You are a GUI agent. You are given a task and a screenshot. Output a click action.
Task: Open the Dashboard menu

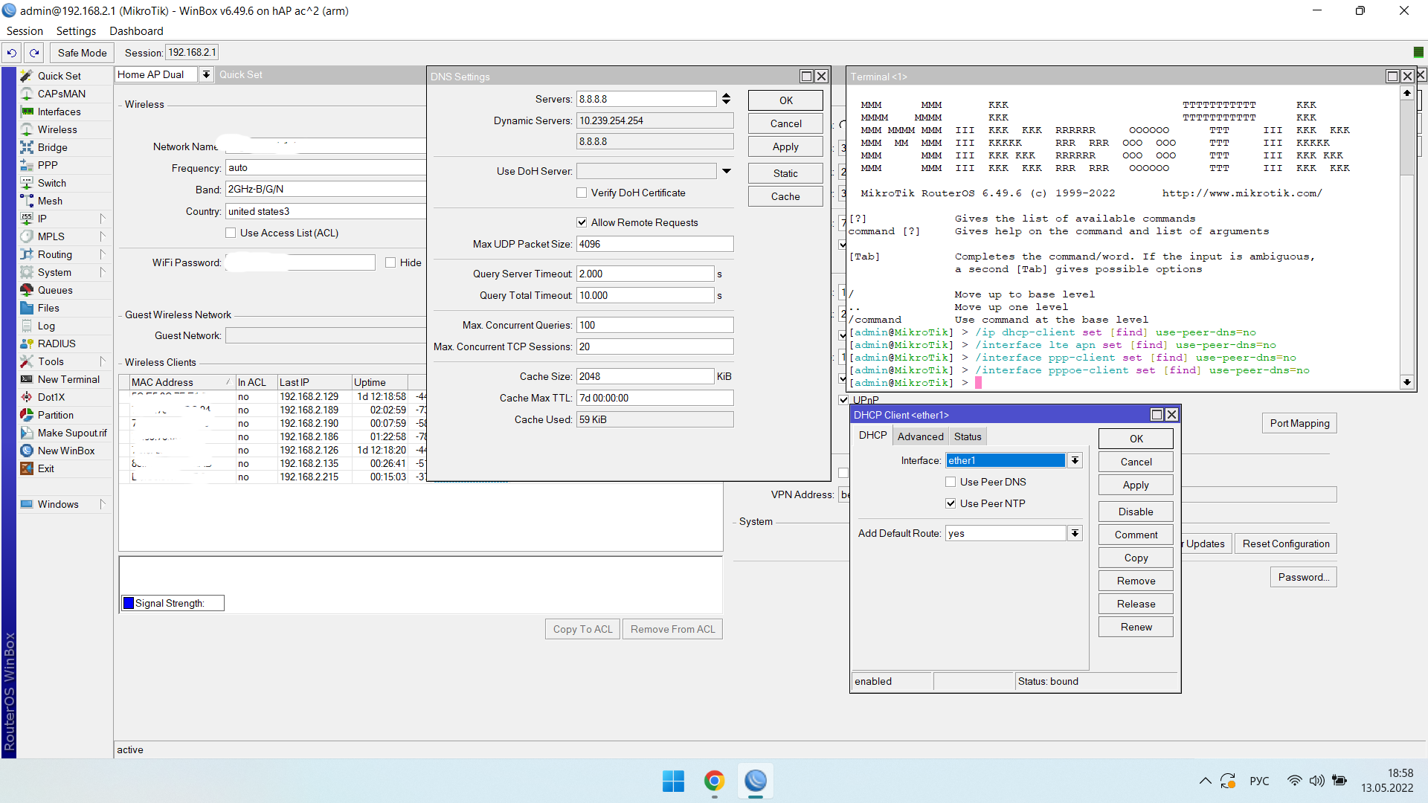pyautogui.click(x=136, y=31)
